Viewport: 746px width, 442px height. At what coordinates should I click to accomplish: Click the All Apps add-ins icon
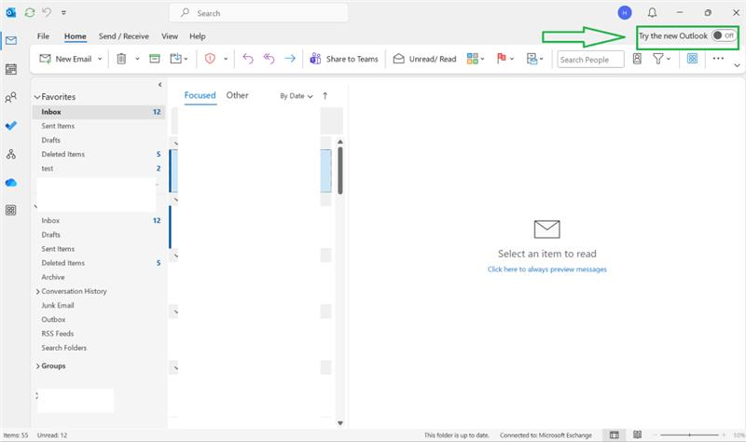point(692,59)
